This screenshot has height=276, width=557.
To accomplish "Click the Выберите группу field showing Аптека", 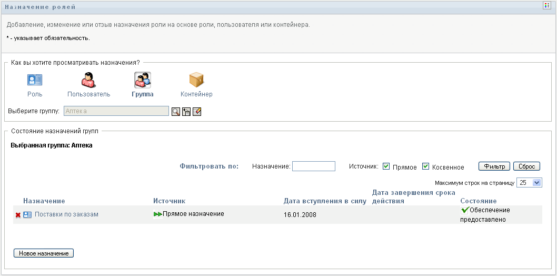I will [116, 111].
